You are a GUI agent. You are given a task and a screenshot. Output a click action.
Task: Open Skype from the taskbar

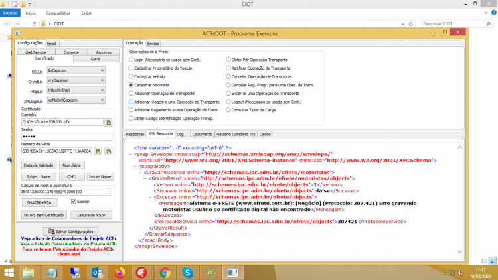point(187,273)
